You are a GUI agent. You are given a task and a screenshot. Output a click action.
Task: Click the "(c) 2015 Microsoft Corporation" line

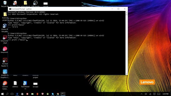point(33,14)
